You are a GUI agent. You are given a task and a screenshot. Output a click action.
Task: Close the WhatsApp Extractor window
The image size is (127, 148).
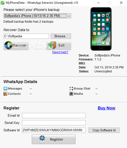[x=121, y=3]
